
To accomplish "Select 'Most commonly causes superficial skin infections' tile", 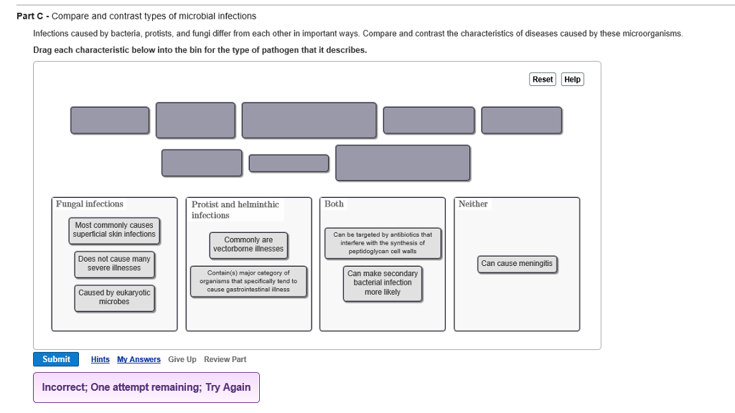I will pyautogui.click(x=114, y=230).
